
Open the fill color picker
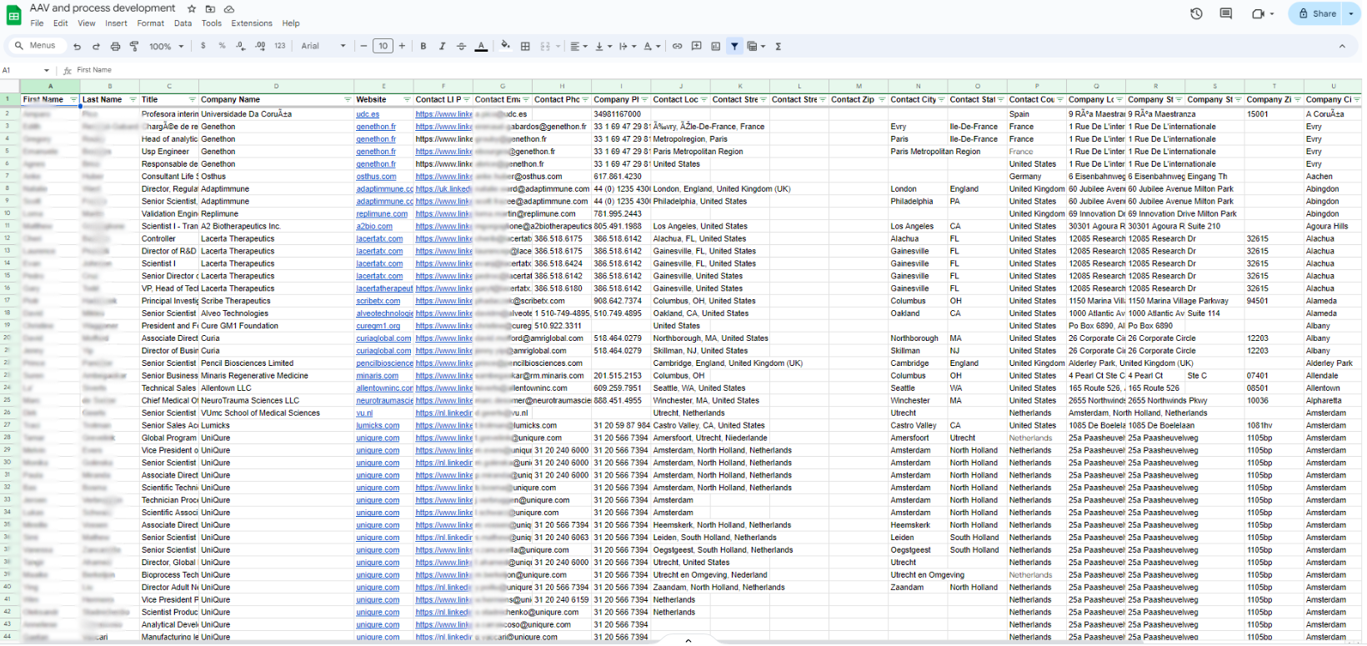pos(505,47)
